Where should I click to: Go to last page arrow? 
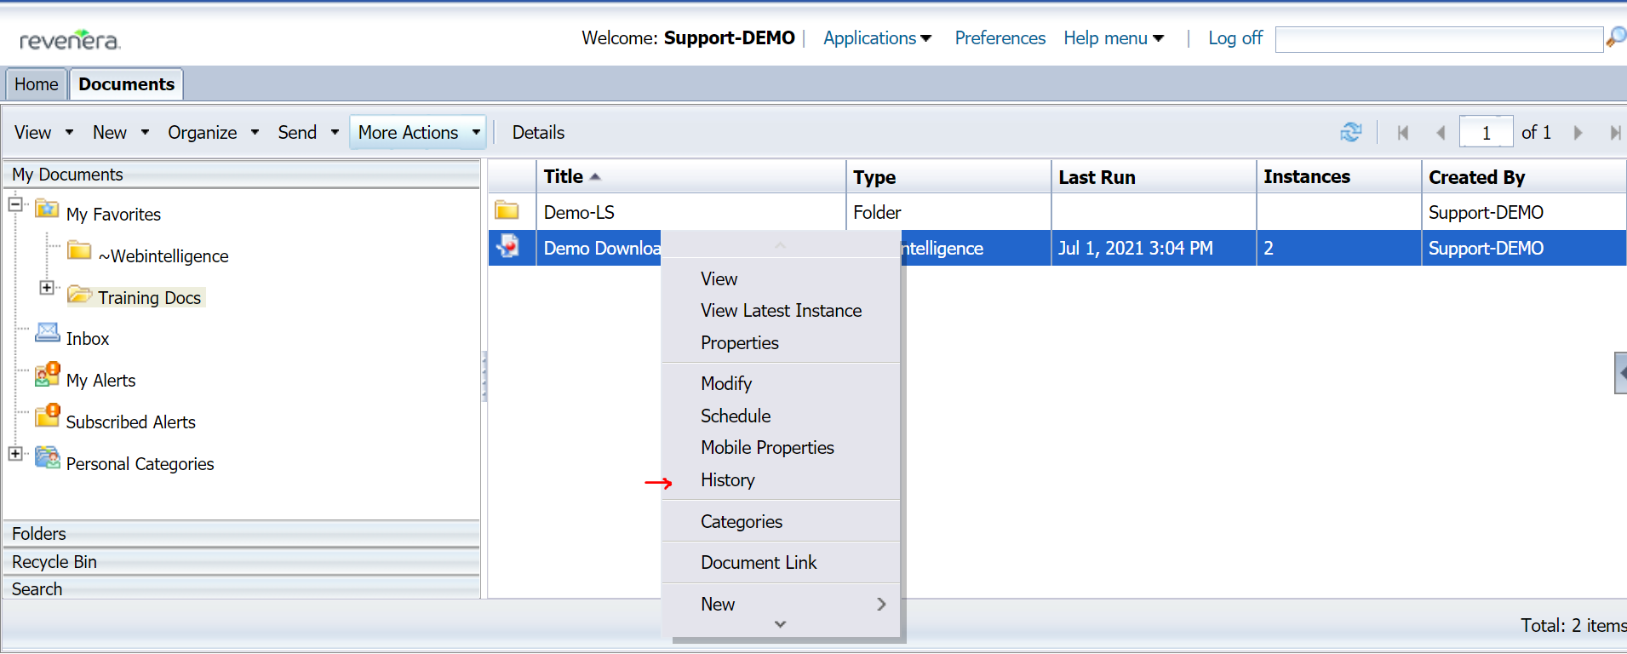1615,133
